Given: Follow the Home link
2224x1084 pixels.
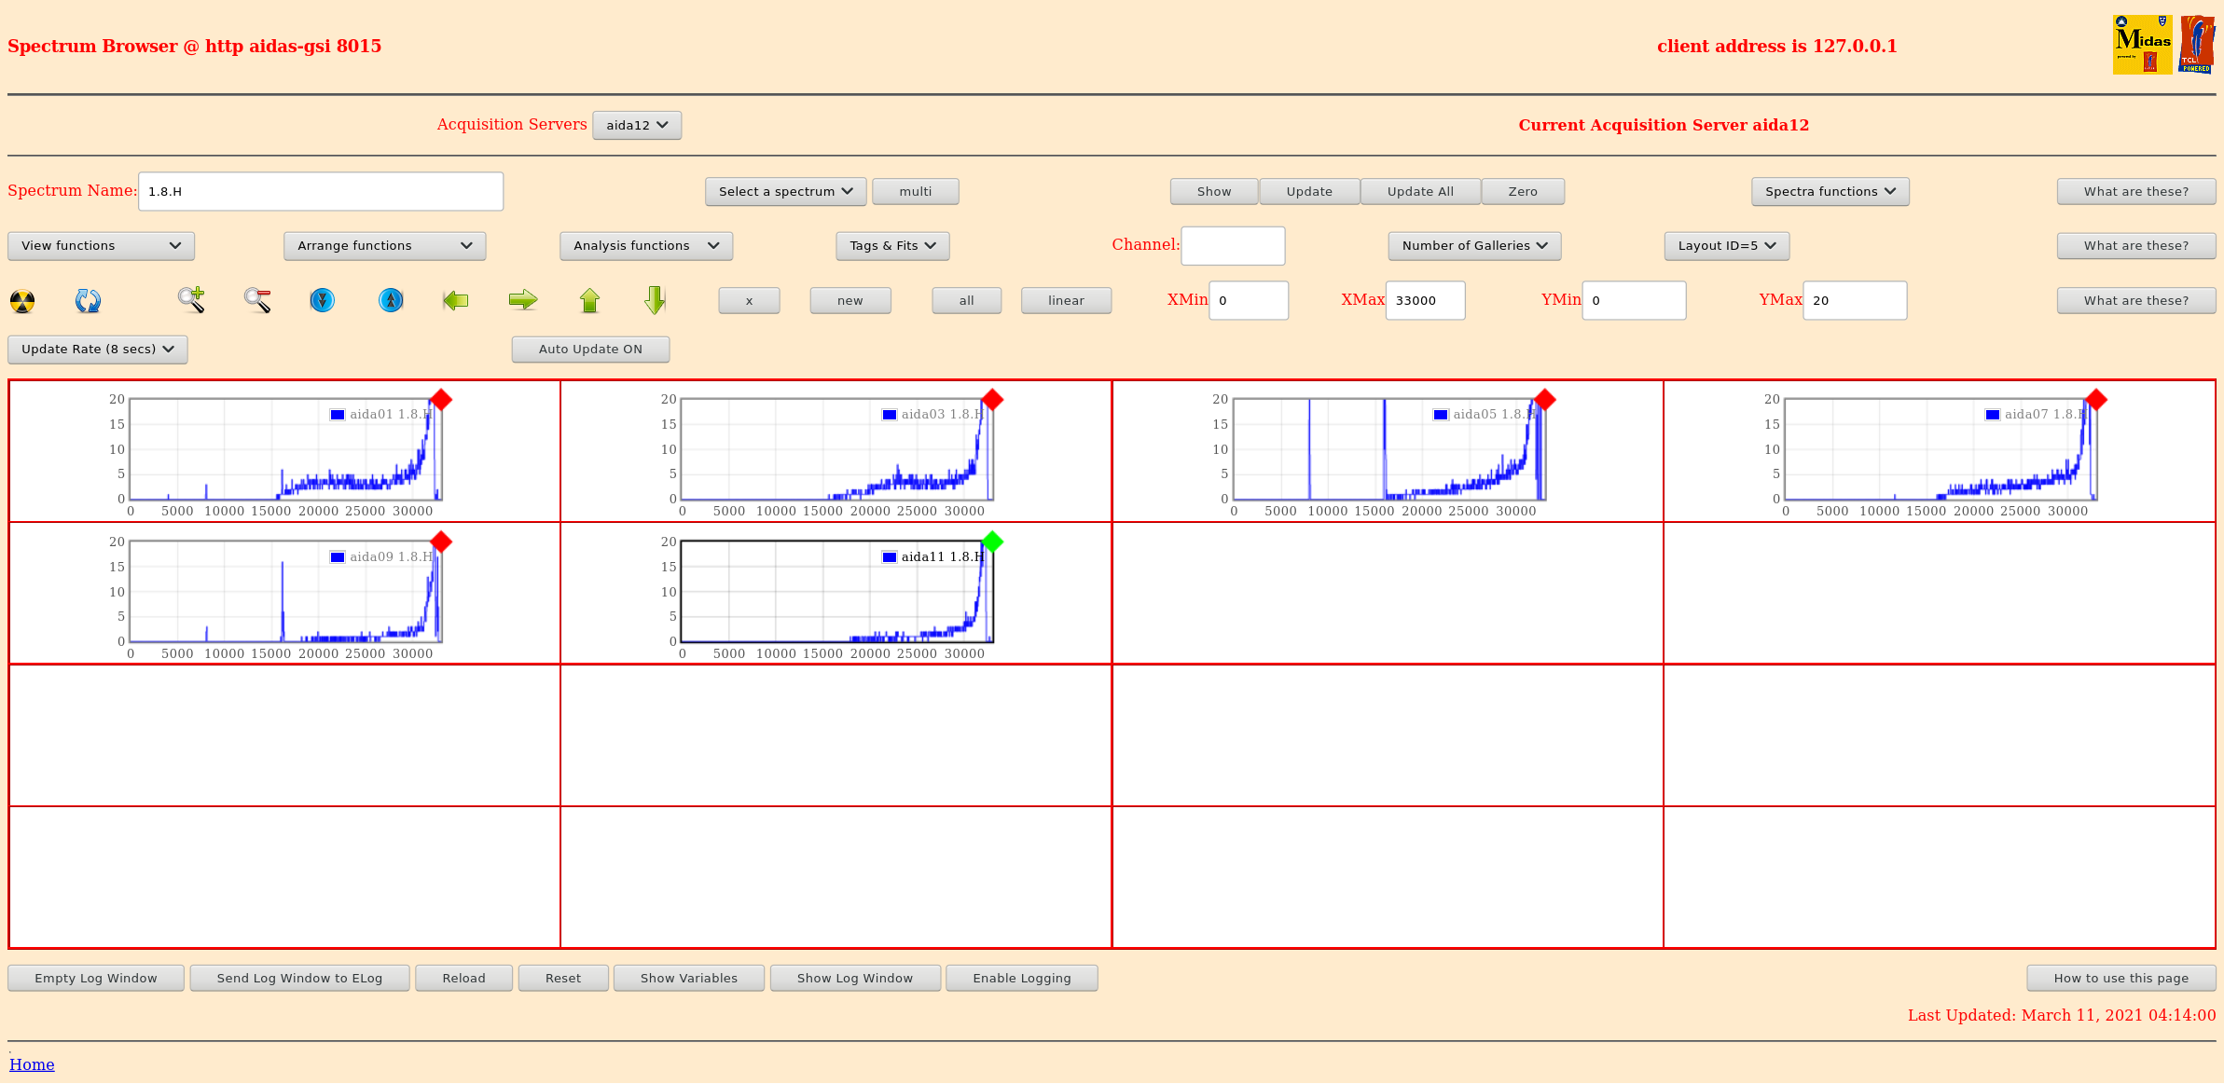Looking at the screenshot, I should [x=32, y=1064].
